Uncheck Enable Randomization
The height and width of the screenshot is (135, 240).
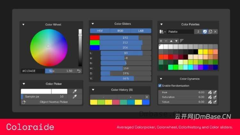[160, 85]
